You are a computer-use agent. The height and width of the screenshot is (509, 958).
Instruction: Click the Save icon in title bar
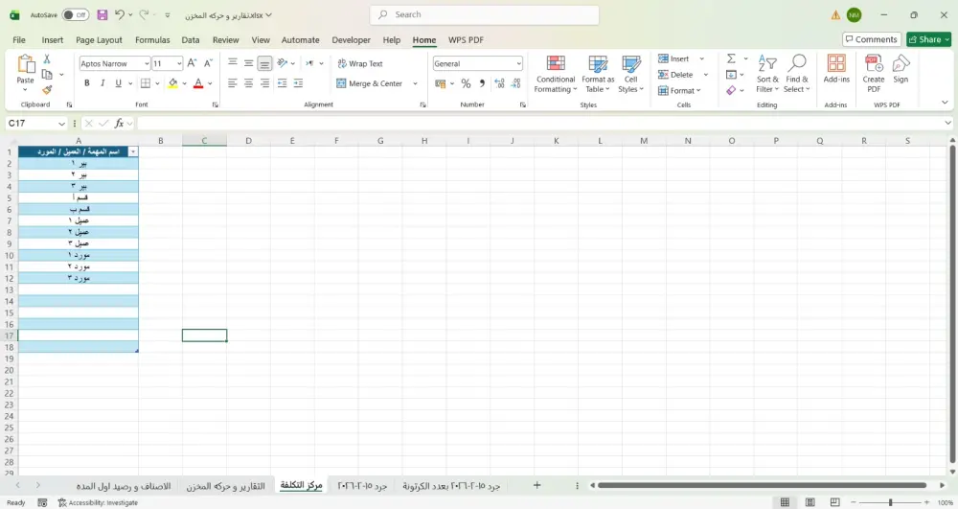click(103, 14)
